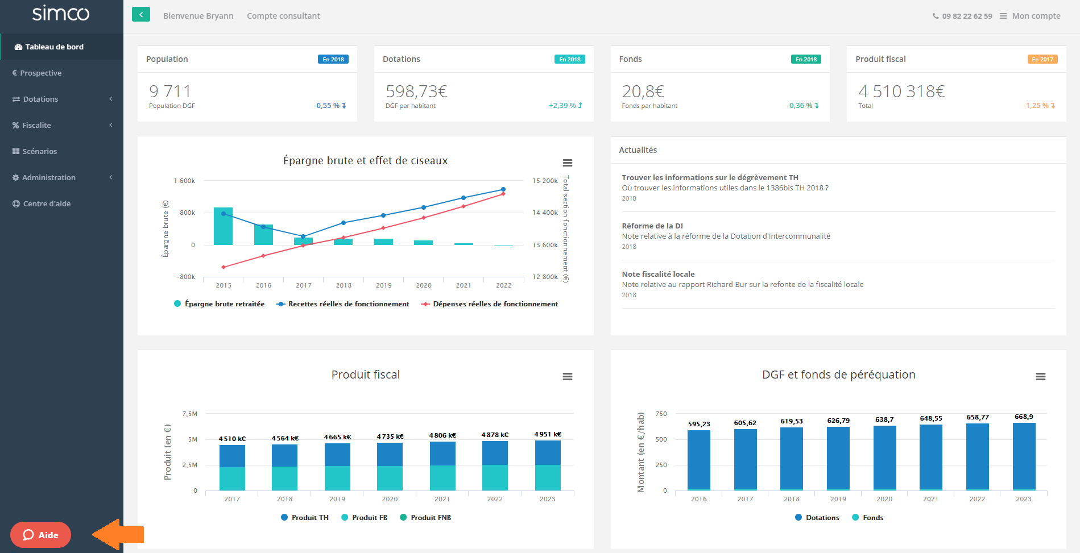Viewport: 1080px width, 553px height.
Task: Open the DGF et fonds chart menu icon
Action: coord(1040,377)
